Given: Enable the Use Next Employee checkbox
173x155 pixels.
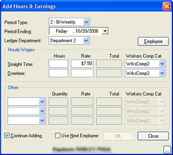Looking at the screenshot, I should pos(58,136).
